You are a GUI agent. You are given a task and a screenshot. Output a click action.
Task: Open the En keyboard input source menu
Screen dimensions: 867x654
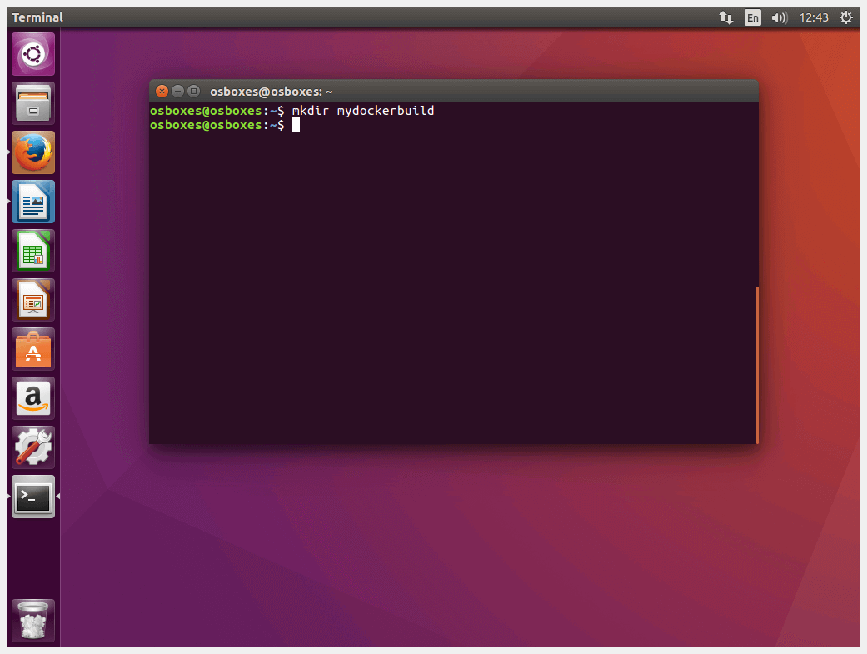click(752, 17)
